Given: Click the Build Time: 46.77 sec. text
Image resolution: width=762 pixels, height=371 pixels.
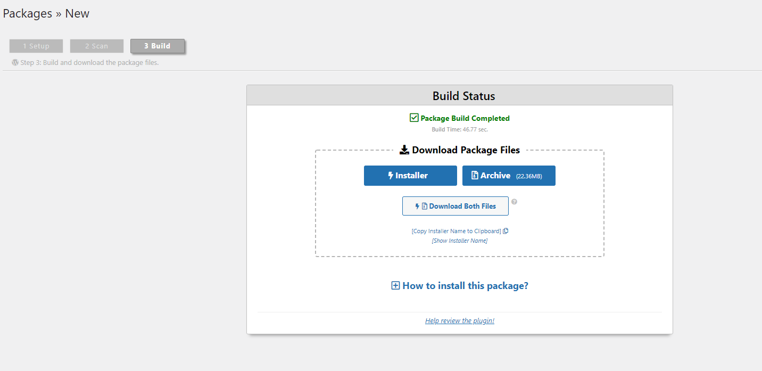Looking at the screenshot, I should (x=460, y=129).
